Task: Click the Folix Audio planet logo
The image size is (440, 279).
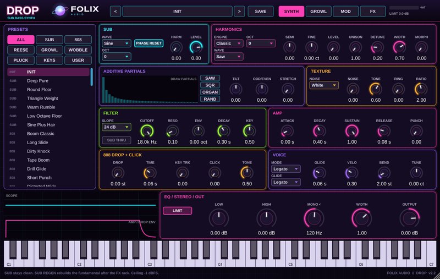Action: pyautogui.click(x=60, y=10)
